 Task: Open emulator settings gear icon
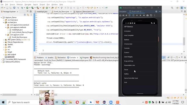click(156, 12)
